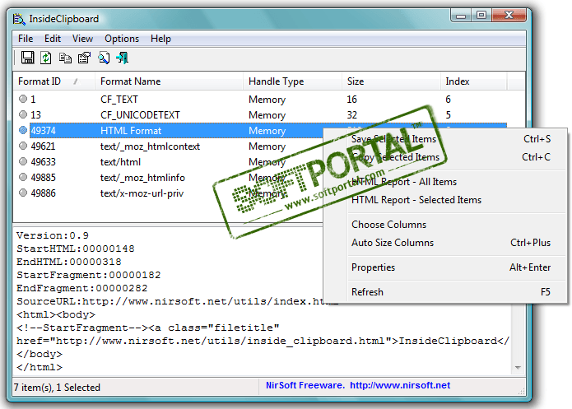Click the EndFragment:00000282 line

tap(82, 288)
